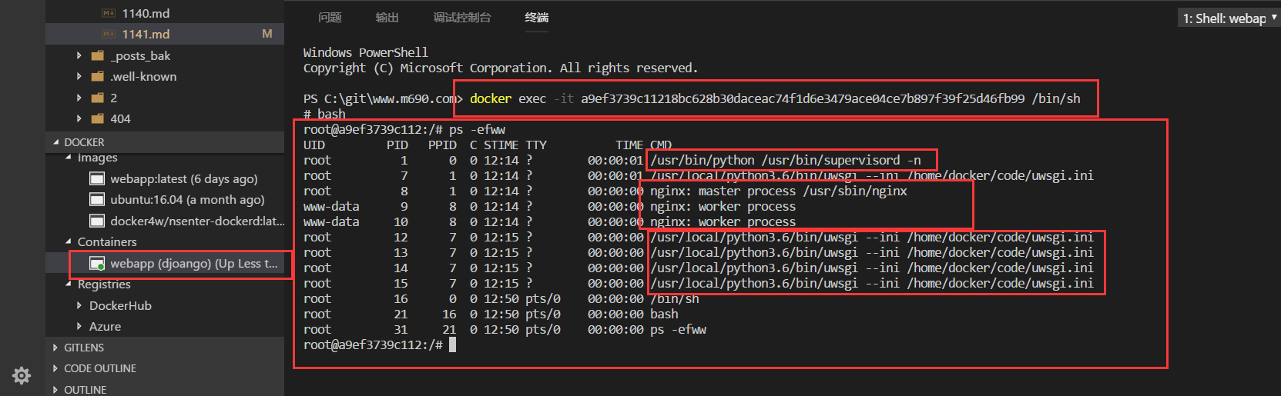The height and width of the screenshot is (396, 1281).
Task: Select webapp (djoango) container entry
Action: click(193, 263)
